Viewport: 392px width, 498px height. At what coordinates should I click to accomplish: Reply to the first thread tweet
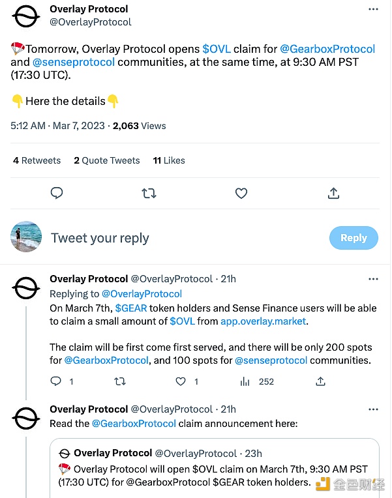[x=57, y=381]
